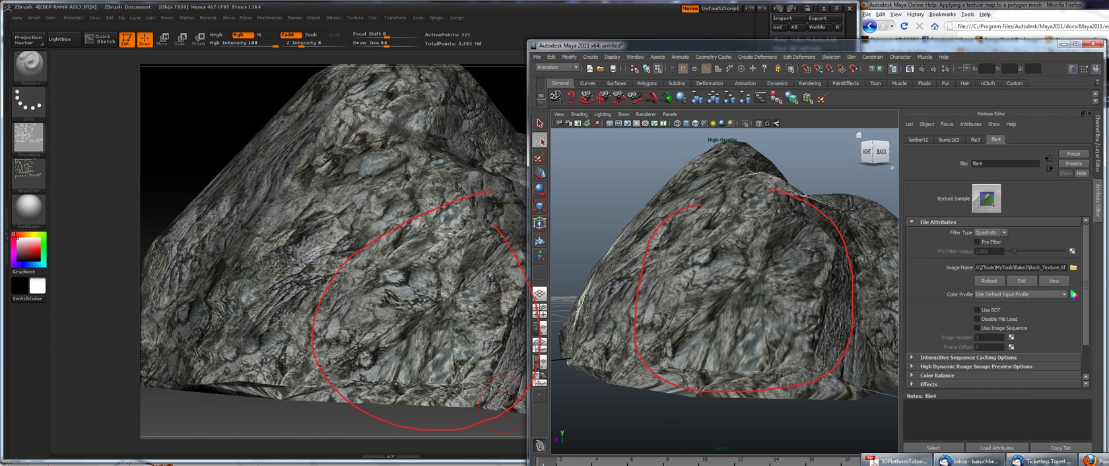Viewport: 1109px width, 466px height.
Task: Toggle Mrgb mode in ZBrush
Action: tap(216, 34)
